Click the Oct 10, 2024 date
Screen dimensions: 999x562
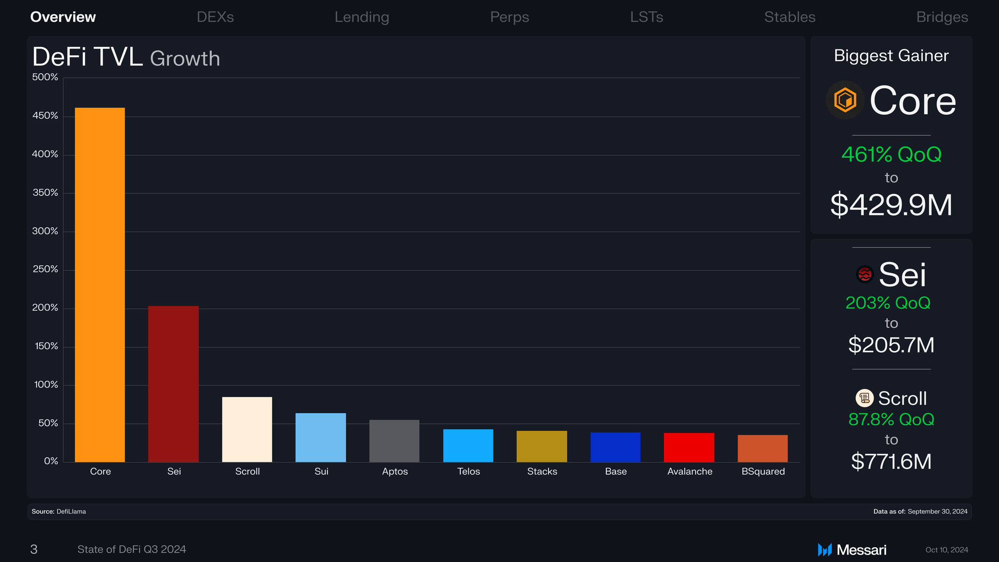[x=947, y=550]
